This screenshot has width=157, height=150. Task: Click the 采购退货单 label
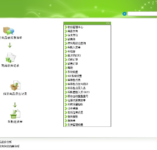coord(15,122)
